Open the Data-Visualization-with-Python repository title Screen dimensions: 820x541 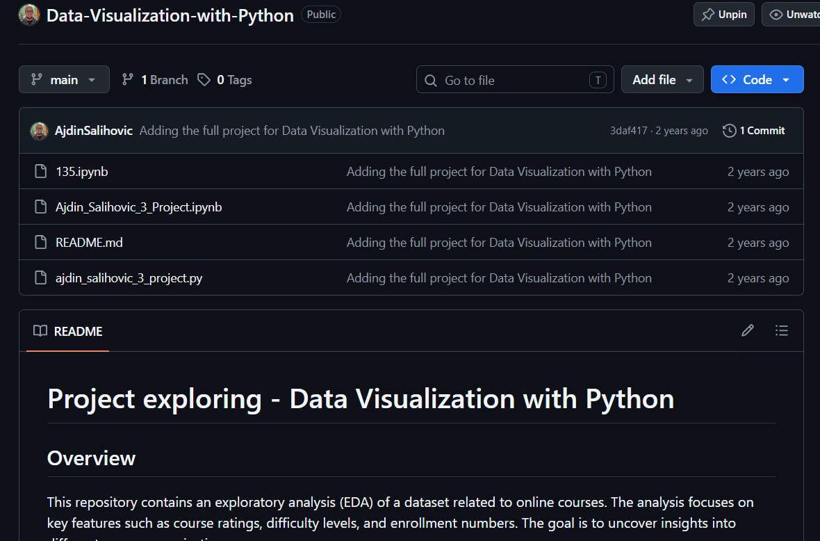pos(170,15)
